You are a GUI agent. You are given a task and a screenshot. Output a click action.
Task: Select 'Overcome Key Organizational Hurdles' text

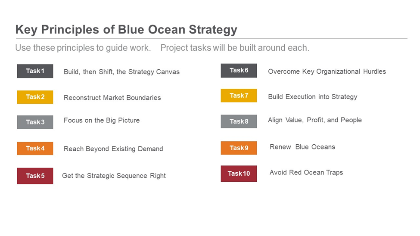(327, 71)
